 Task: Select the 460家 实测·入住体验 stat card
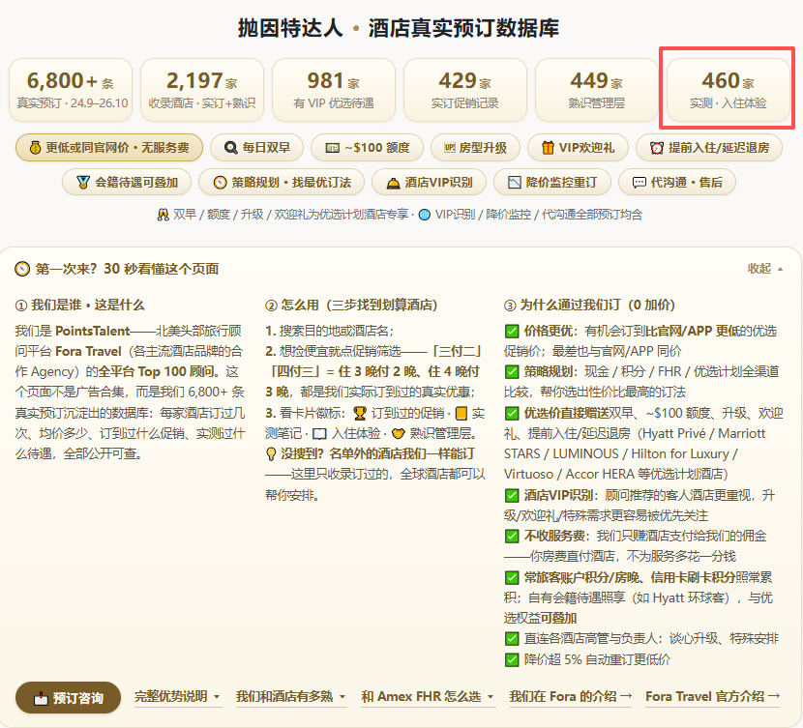(728, 90)
